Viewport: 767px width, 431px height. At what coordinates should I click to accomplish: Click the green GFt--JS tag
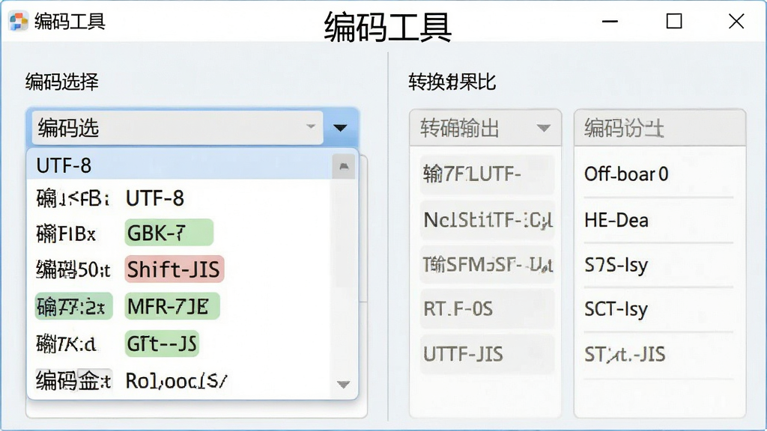tap(163, 343)
